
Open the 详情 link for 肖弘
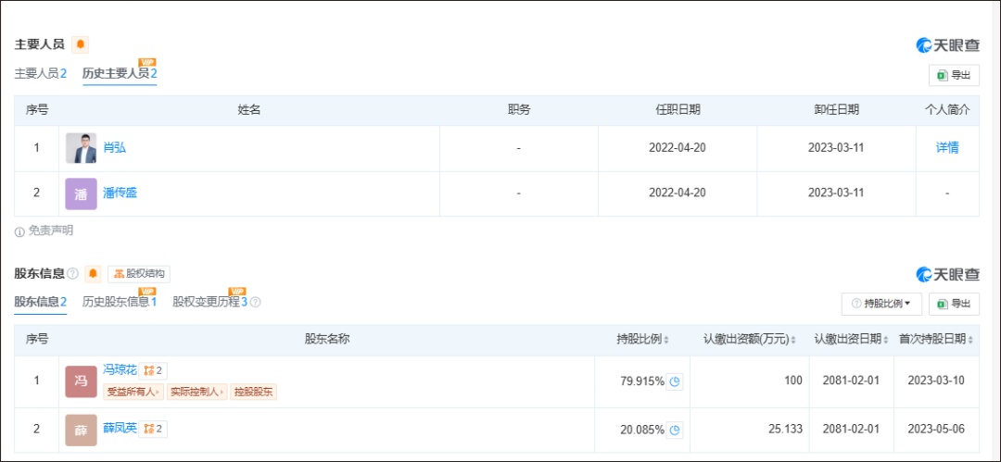[947, 147]
